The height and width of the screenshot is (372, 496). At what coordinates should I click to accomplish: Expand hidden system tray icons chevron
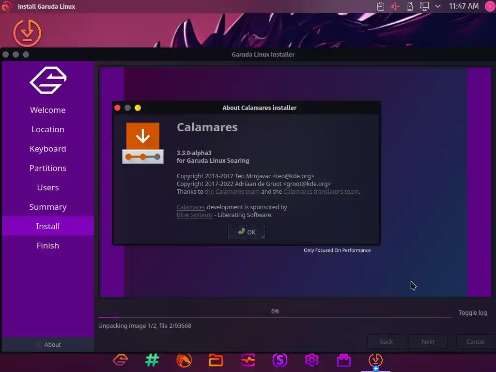click(x=438, y=6)
